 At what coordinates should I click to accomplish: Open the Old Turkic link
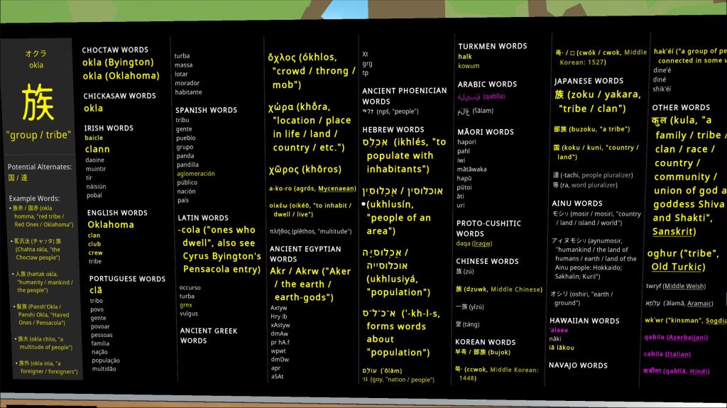coord(678,268)
